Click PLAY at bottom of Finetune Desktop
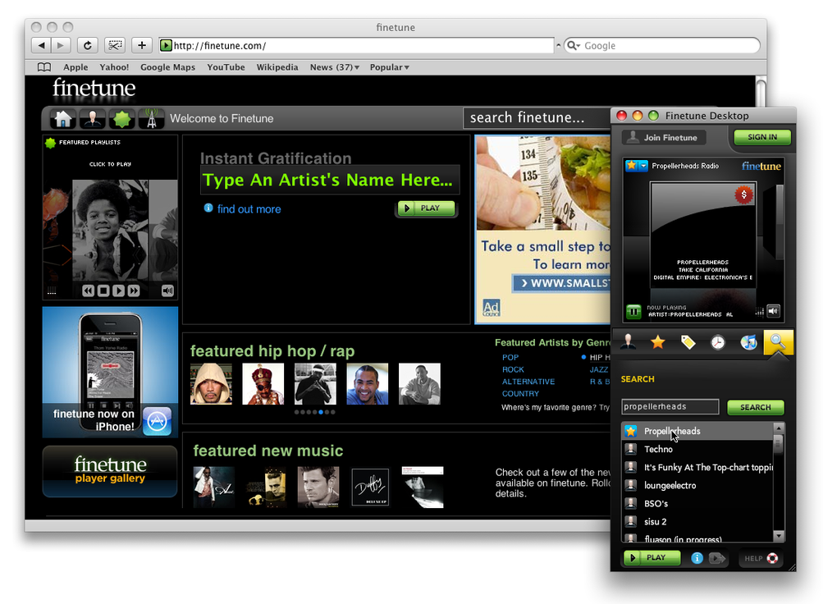The height and width of the screenshot is (604, 837). pyautogui.click(x=652, y=558)
